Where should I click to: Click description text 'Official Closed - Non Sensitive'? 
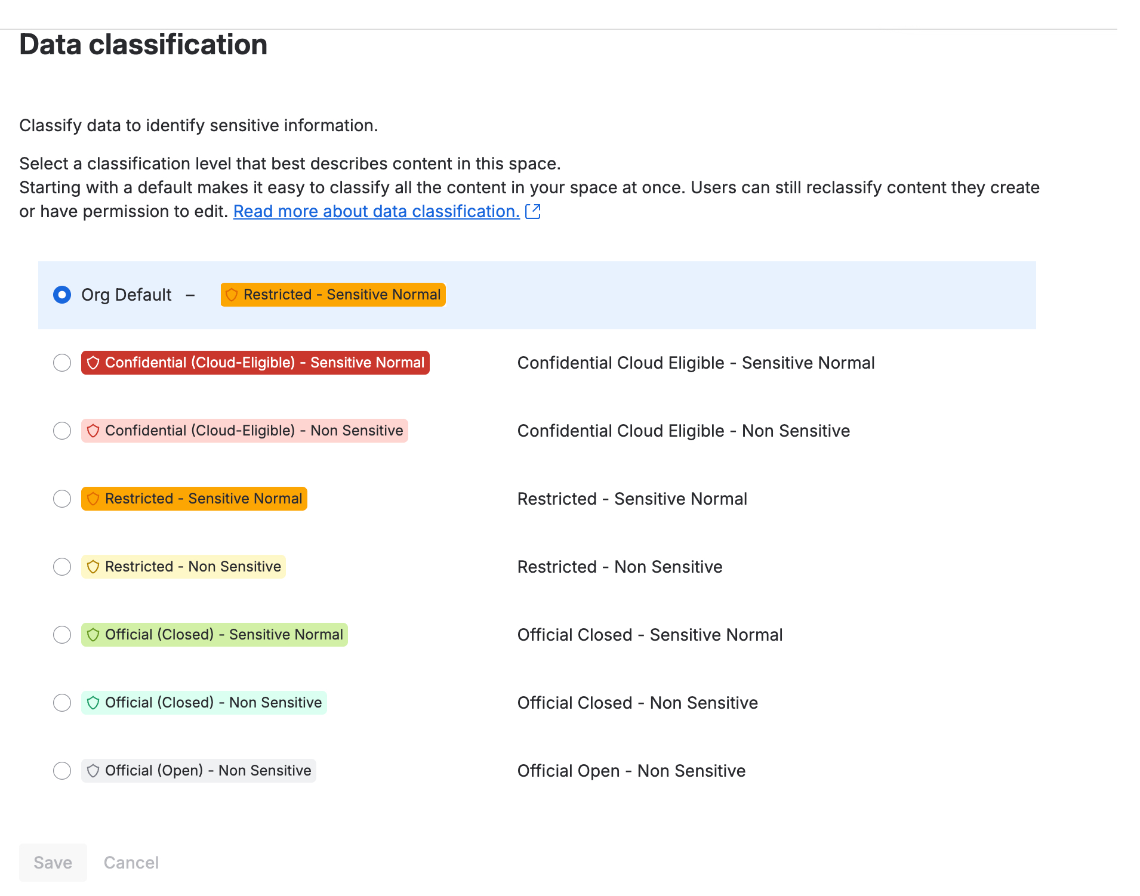pyautogui.click(x=637, y=703)
